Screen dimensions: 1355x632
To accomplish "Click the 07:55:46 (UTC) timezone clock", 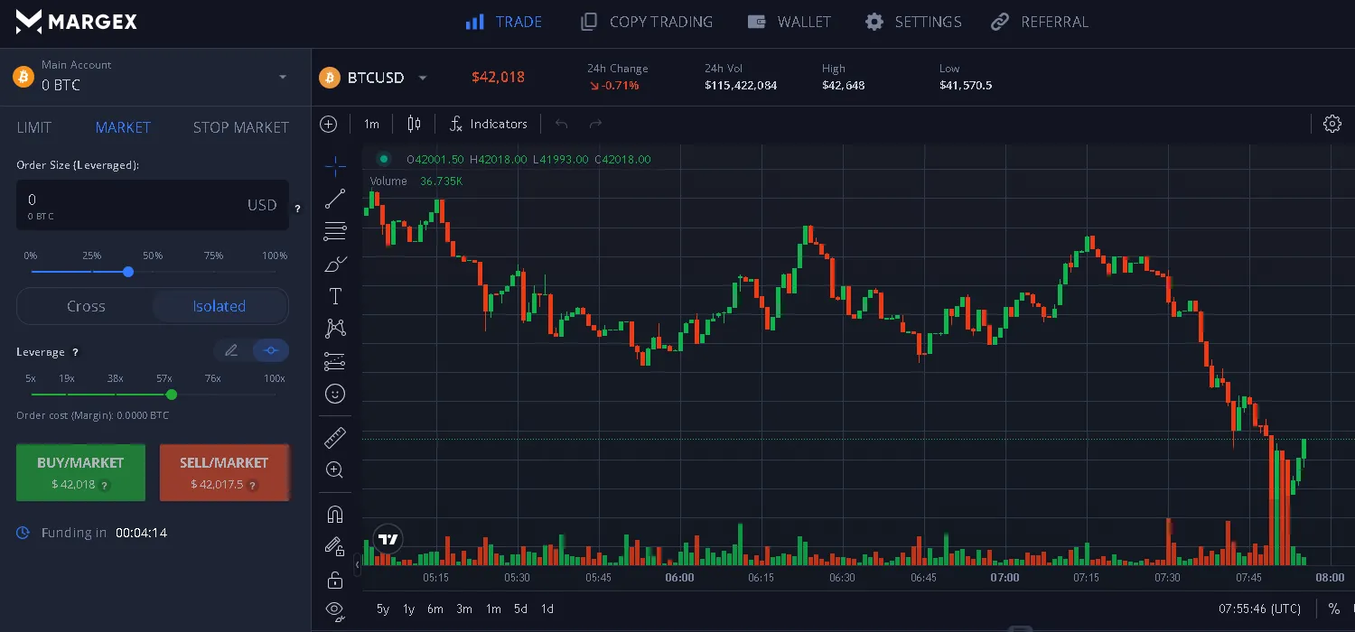I will click(x=1259, y=609).
